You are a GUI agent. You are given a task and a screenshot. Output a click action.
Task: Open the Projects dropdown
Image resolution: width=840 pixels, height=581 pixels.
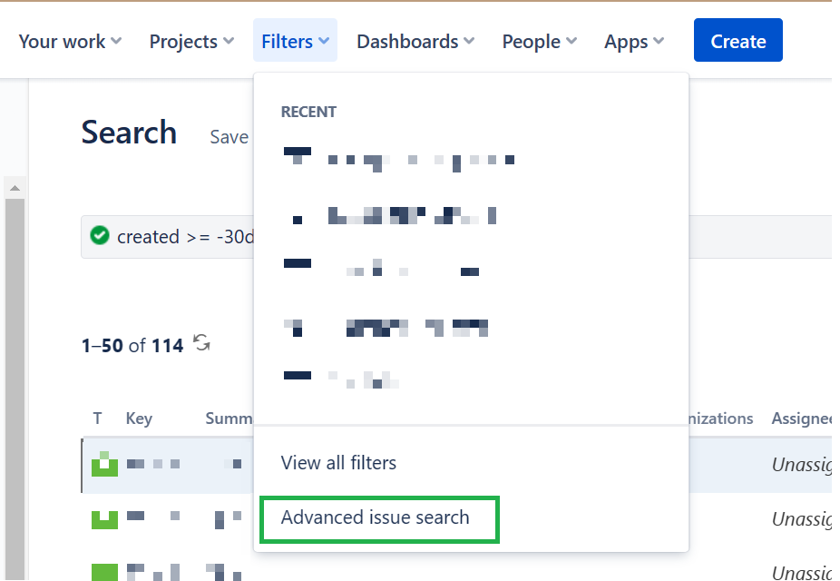point(184,41)
